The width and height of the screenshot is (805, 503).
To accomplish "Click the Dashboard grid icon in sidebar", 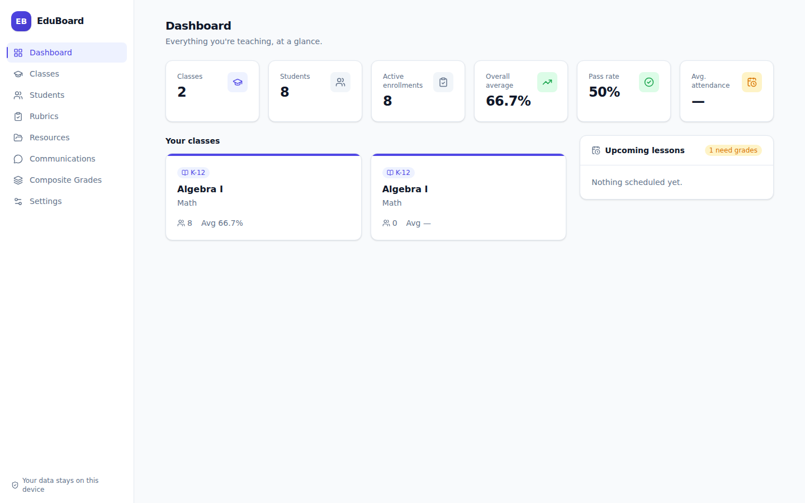I will [x=18, y=53].
